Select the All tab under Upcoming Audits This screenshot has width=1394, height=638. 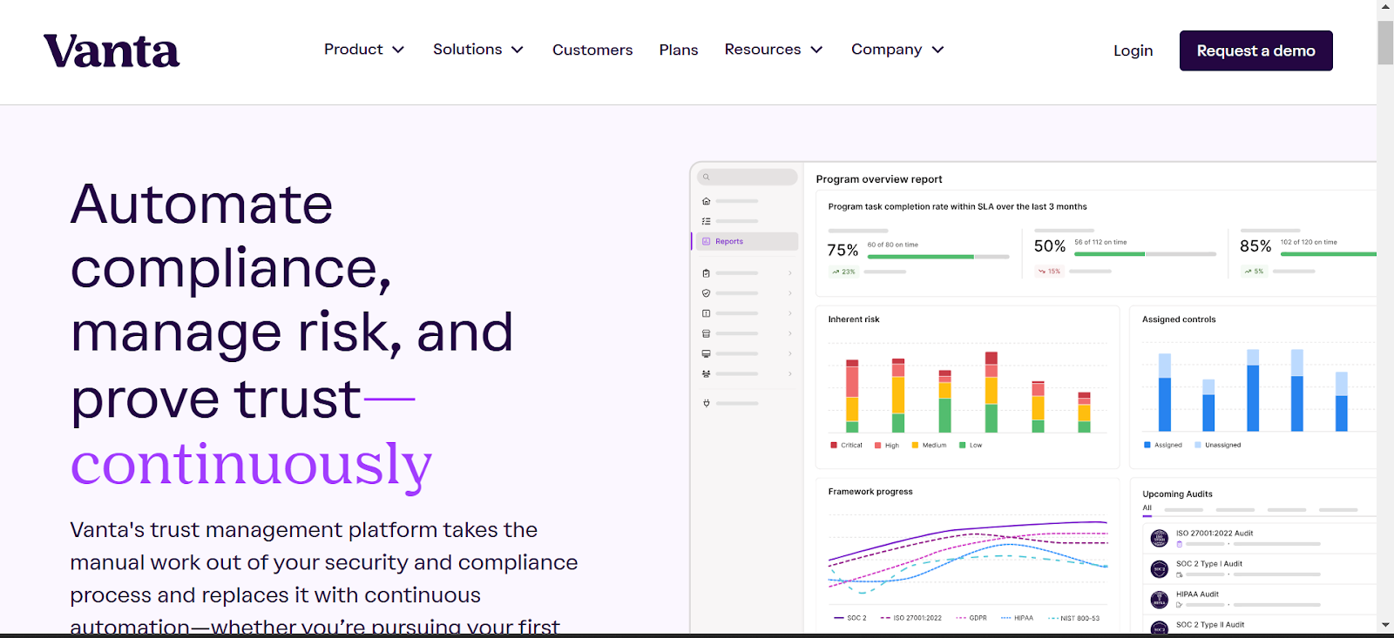pyautogui.click(x=1147, y=508)
